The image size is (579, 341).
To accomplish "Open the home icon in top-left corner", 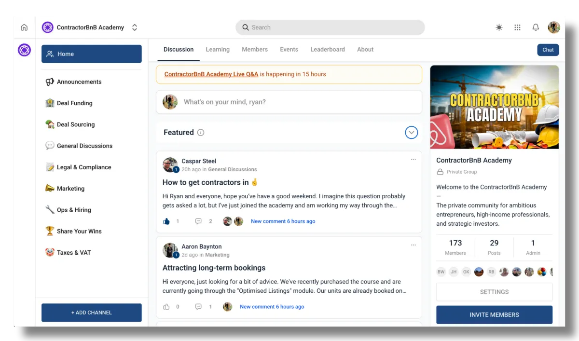I will coord(24,27).
